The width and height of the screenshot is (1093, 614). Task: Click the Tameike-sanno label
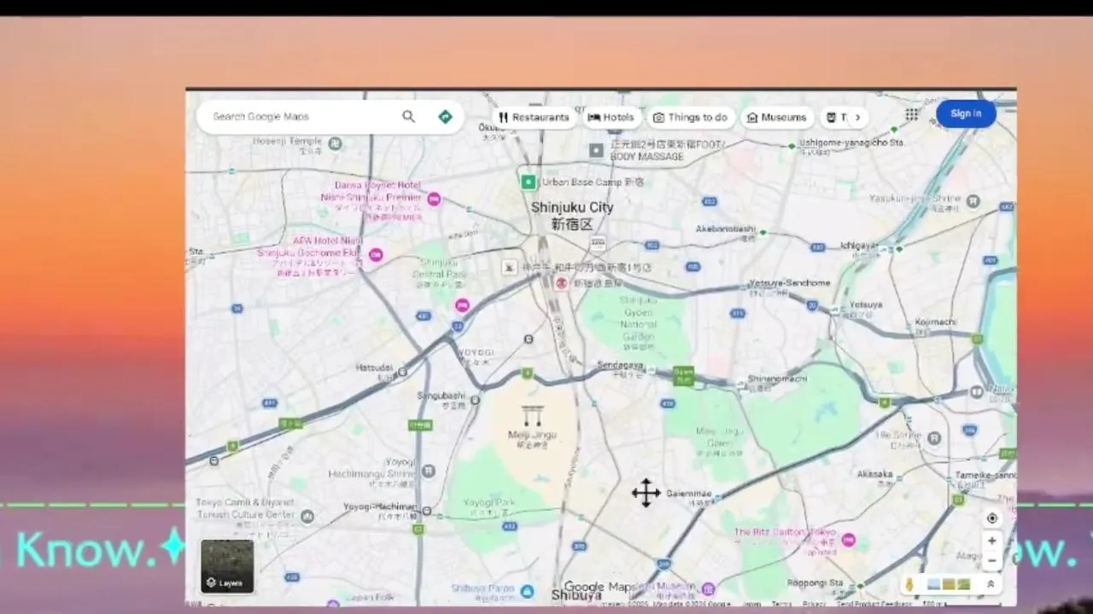(x=985, y=476)
